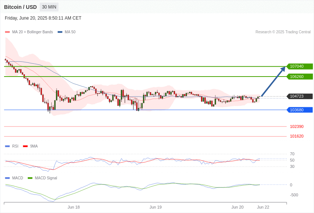Click the date and time line 'Friday, June 20, 2025'
The width and height of the screenshot is (314, 213).
(x=43, y=18)
